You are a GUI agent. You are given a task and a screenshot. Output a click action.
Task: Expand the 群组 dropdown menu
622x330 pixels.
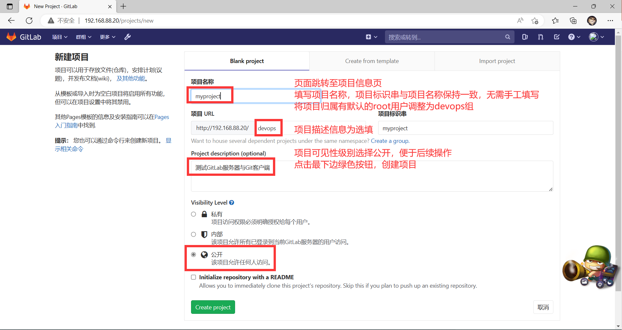[x=84, y=37]
